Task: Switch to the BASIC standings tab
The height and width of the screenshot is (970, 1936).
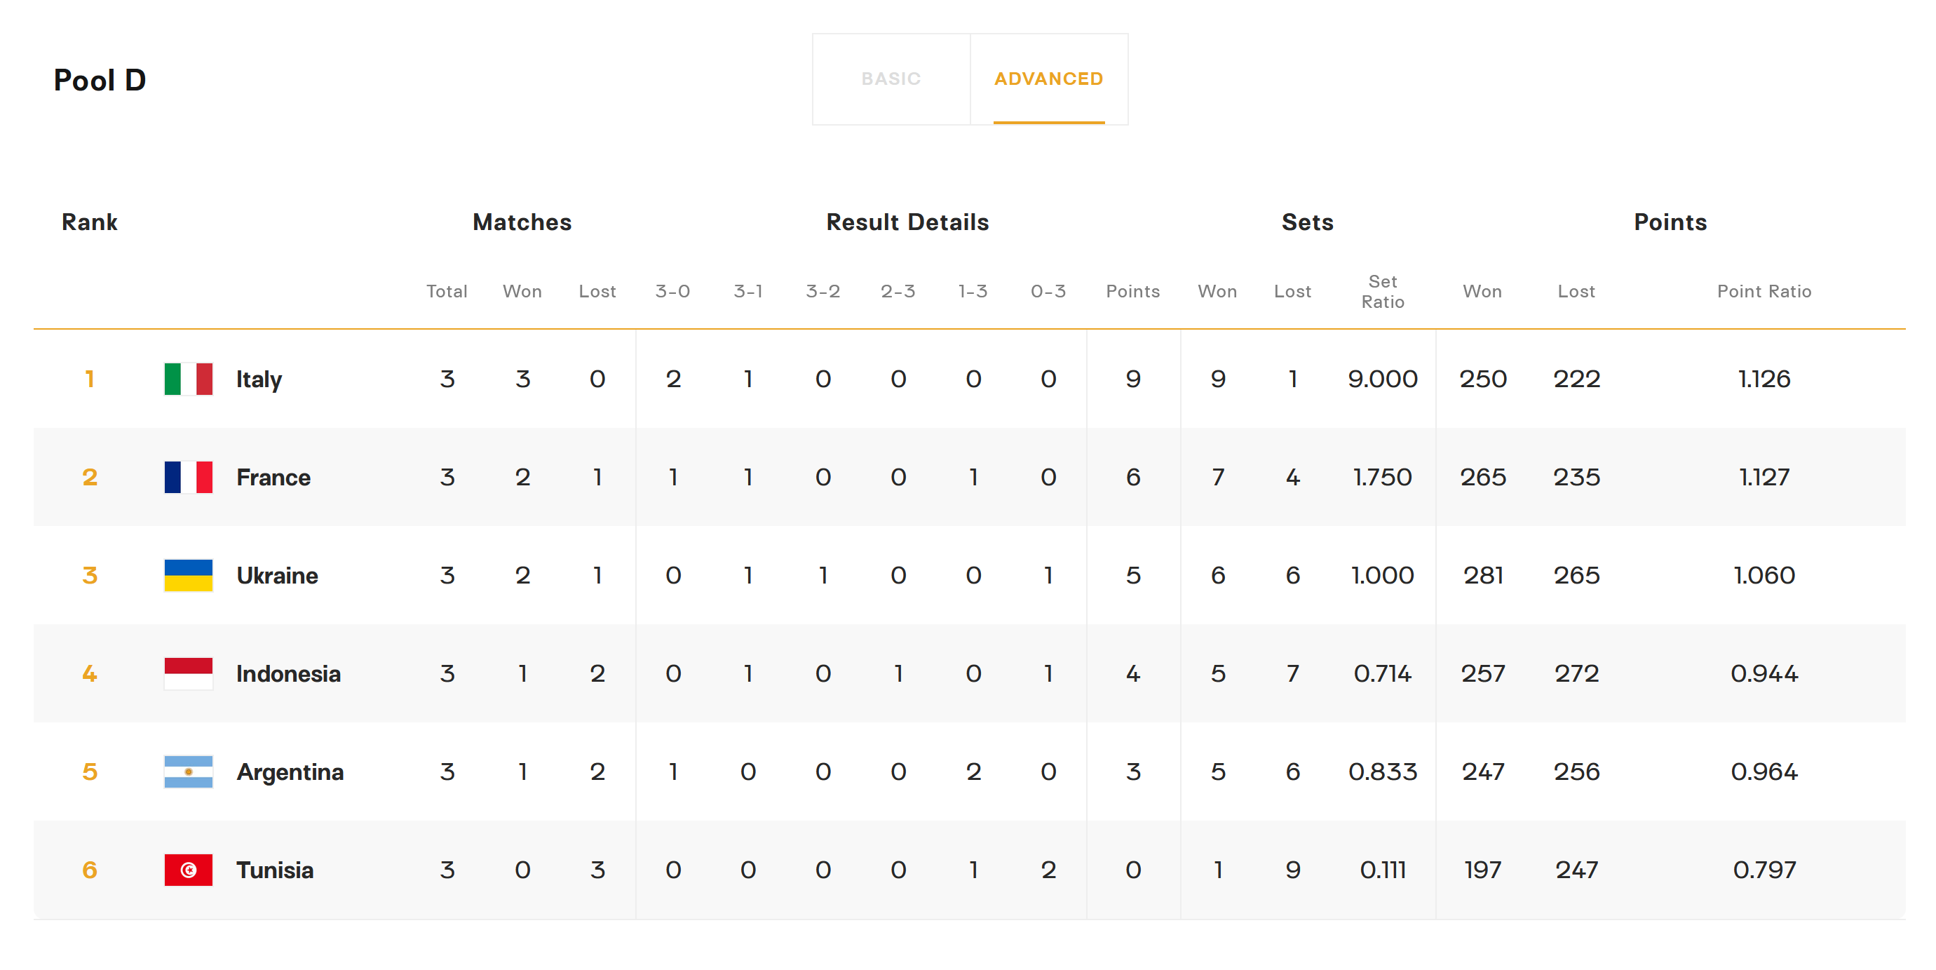Action: pyautogui.click(x=891, y=79)
